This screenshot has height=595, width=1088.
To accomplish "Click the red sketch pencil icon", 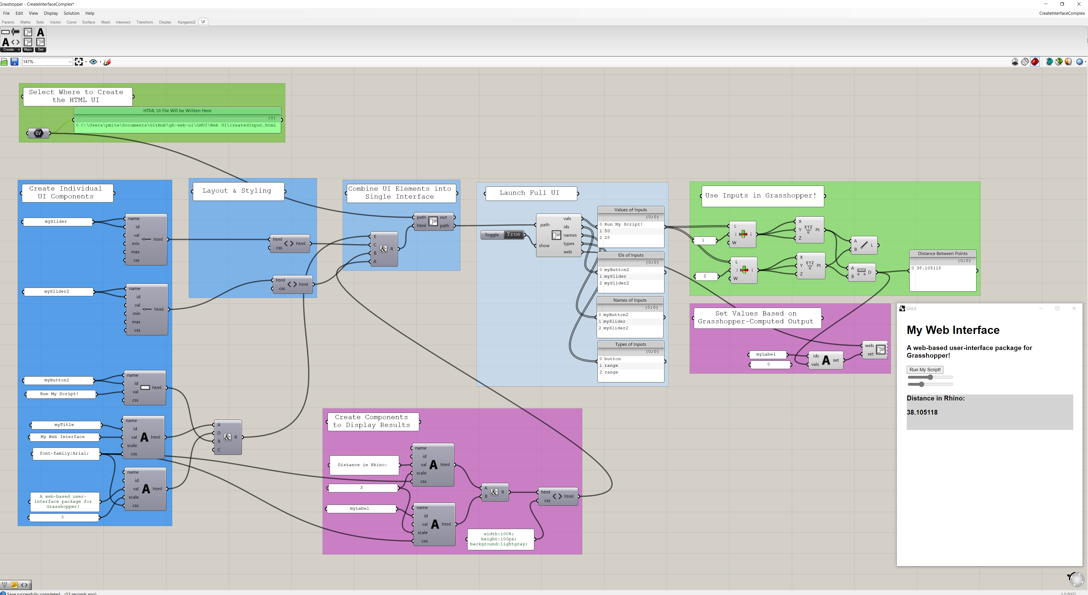I will point(107,62).
